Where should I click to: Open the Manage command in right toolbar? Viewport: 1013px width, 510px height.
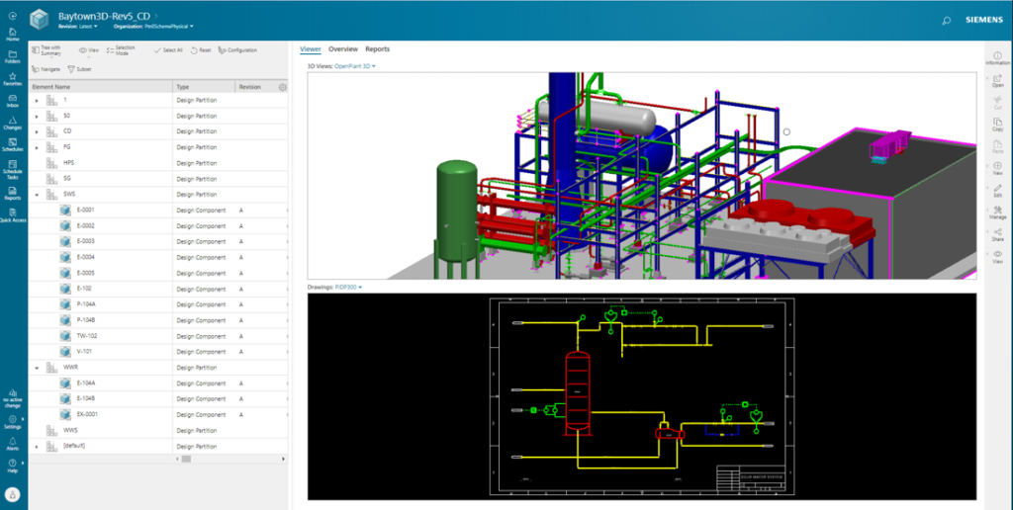click(997, 213)
